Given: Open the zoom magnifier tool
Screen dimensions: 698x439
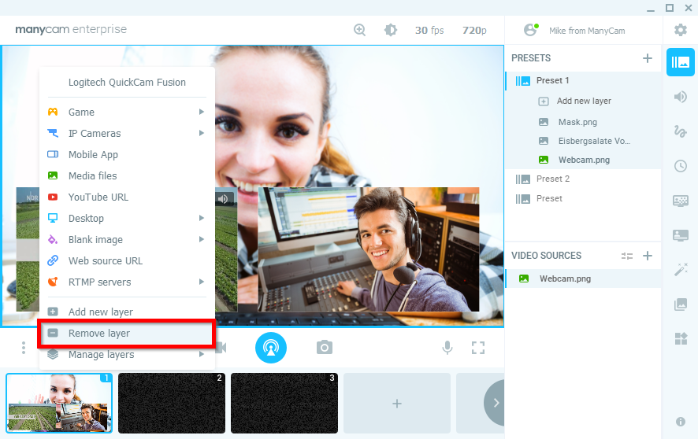Looking at the screenshot, I should click(359, 30).
